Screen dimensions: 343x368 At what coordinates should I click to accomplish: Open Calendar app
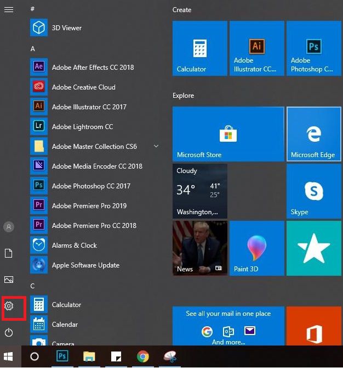[x=96, y=325]
